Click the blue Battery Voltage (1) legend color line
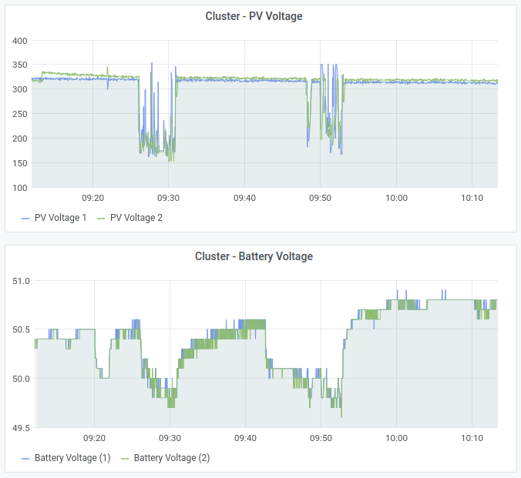Image resolution: width=521 pixels, height=478 pixels. pos(25,459)
